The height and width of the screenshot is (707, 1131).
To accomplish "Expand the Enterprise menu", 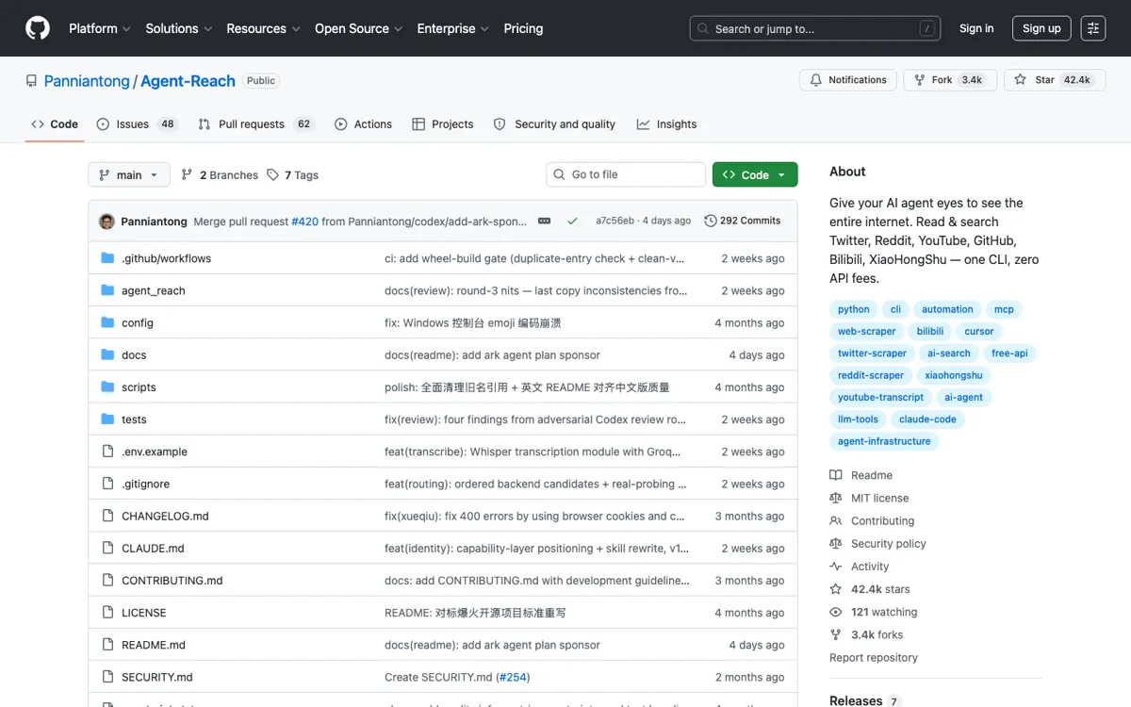I will (453, 28).
